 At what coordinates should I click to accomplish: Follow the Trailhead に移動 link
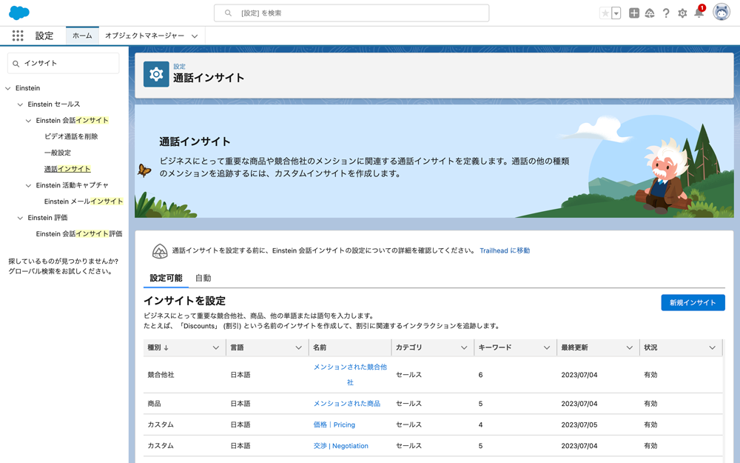click(505, 251)
